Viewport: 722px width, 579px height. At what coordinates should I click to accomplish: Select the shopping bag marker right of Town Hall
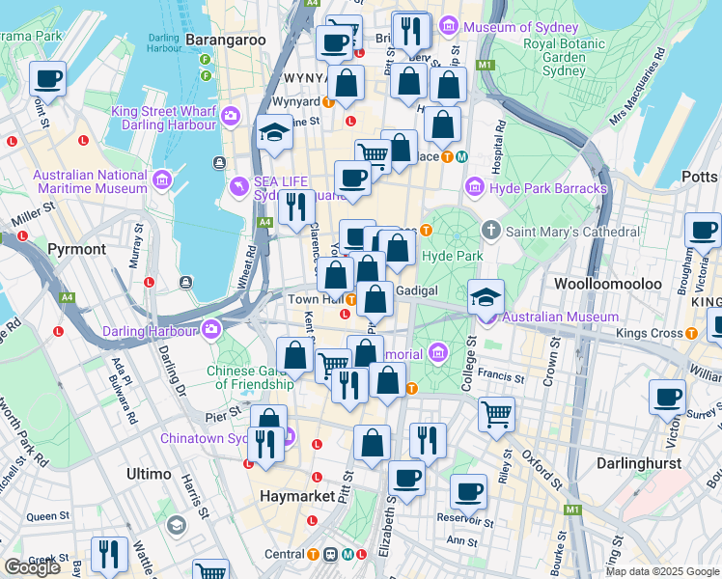point(375,301)
